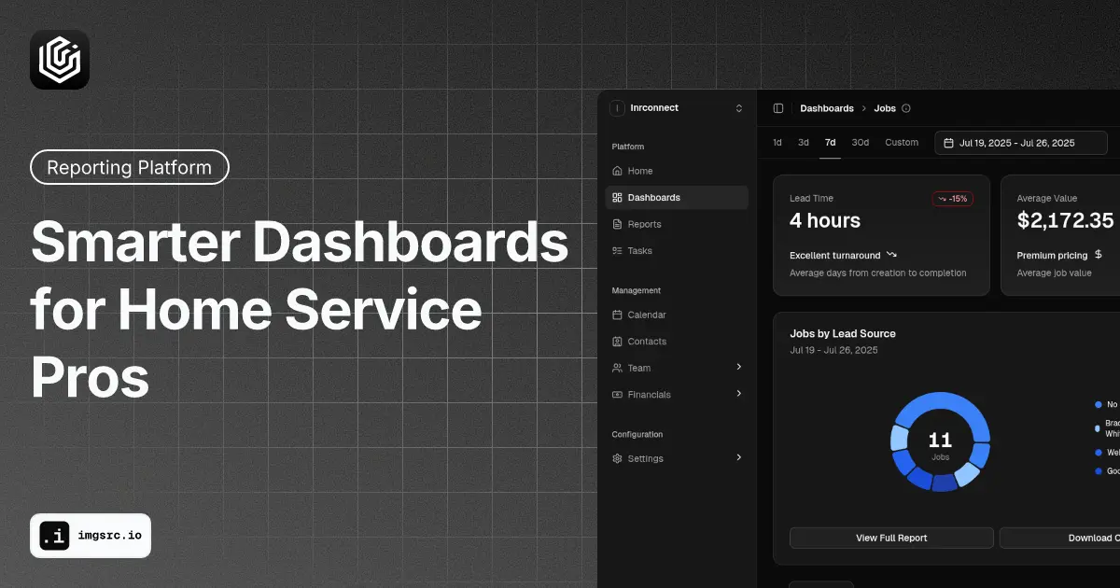Expand the Settings menu chevron
The width and height of the screenshot is (1120, 588).
tap(739, 458)
